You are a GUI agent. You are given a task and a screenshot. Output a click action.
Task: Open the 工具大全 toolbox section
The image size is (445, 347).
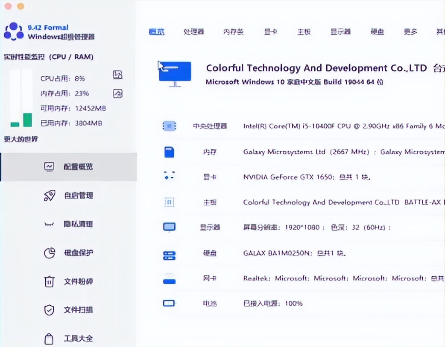pyautogui.click(x=49, y=338)
